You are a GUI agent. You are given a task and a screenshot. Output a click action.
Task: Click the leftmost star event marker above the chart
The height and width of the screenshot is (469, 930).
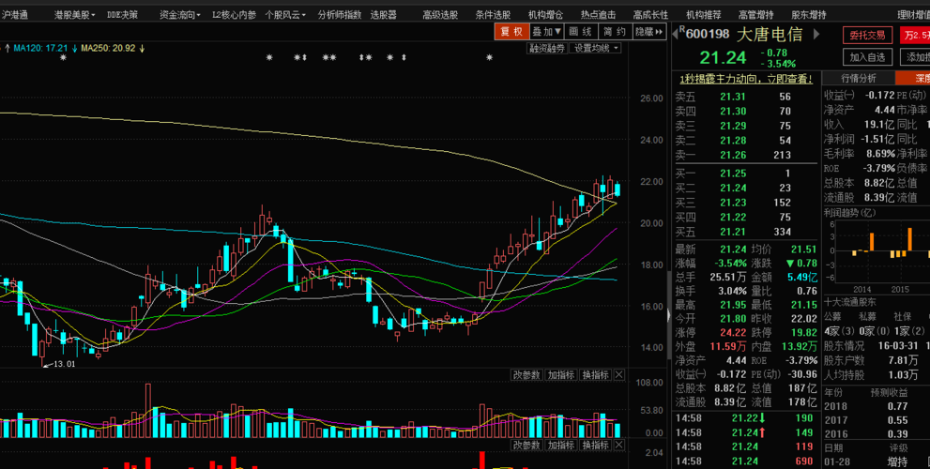tap(63, 57)
